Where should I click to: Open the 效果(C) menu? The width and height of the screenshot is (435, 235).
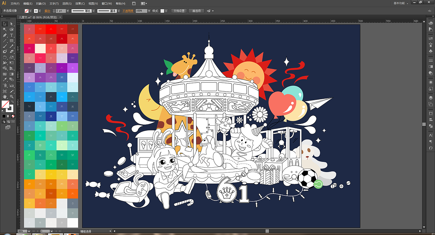[x=80, y=3]
